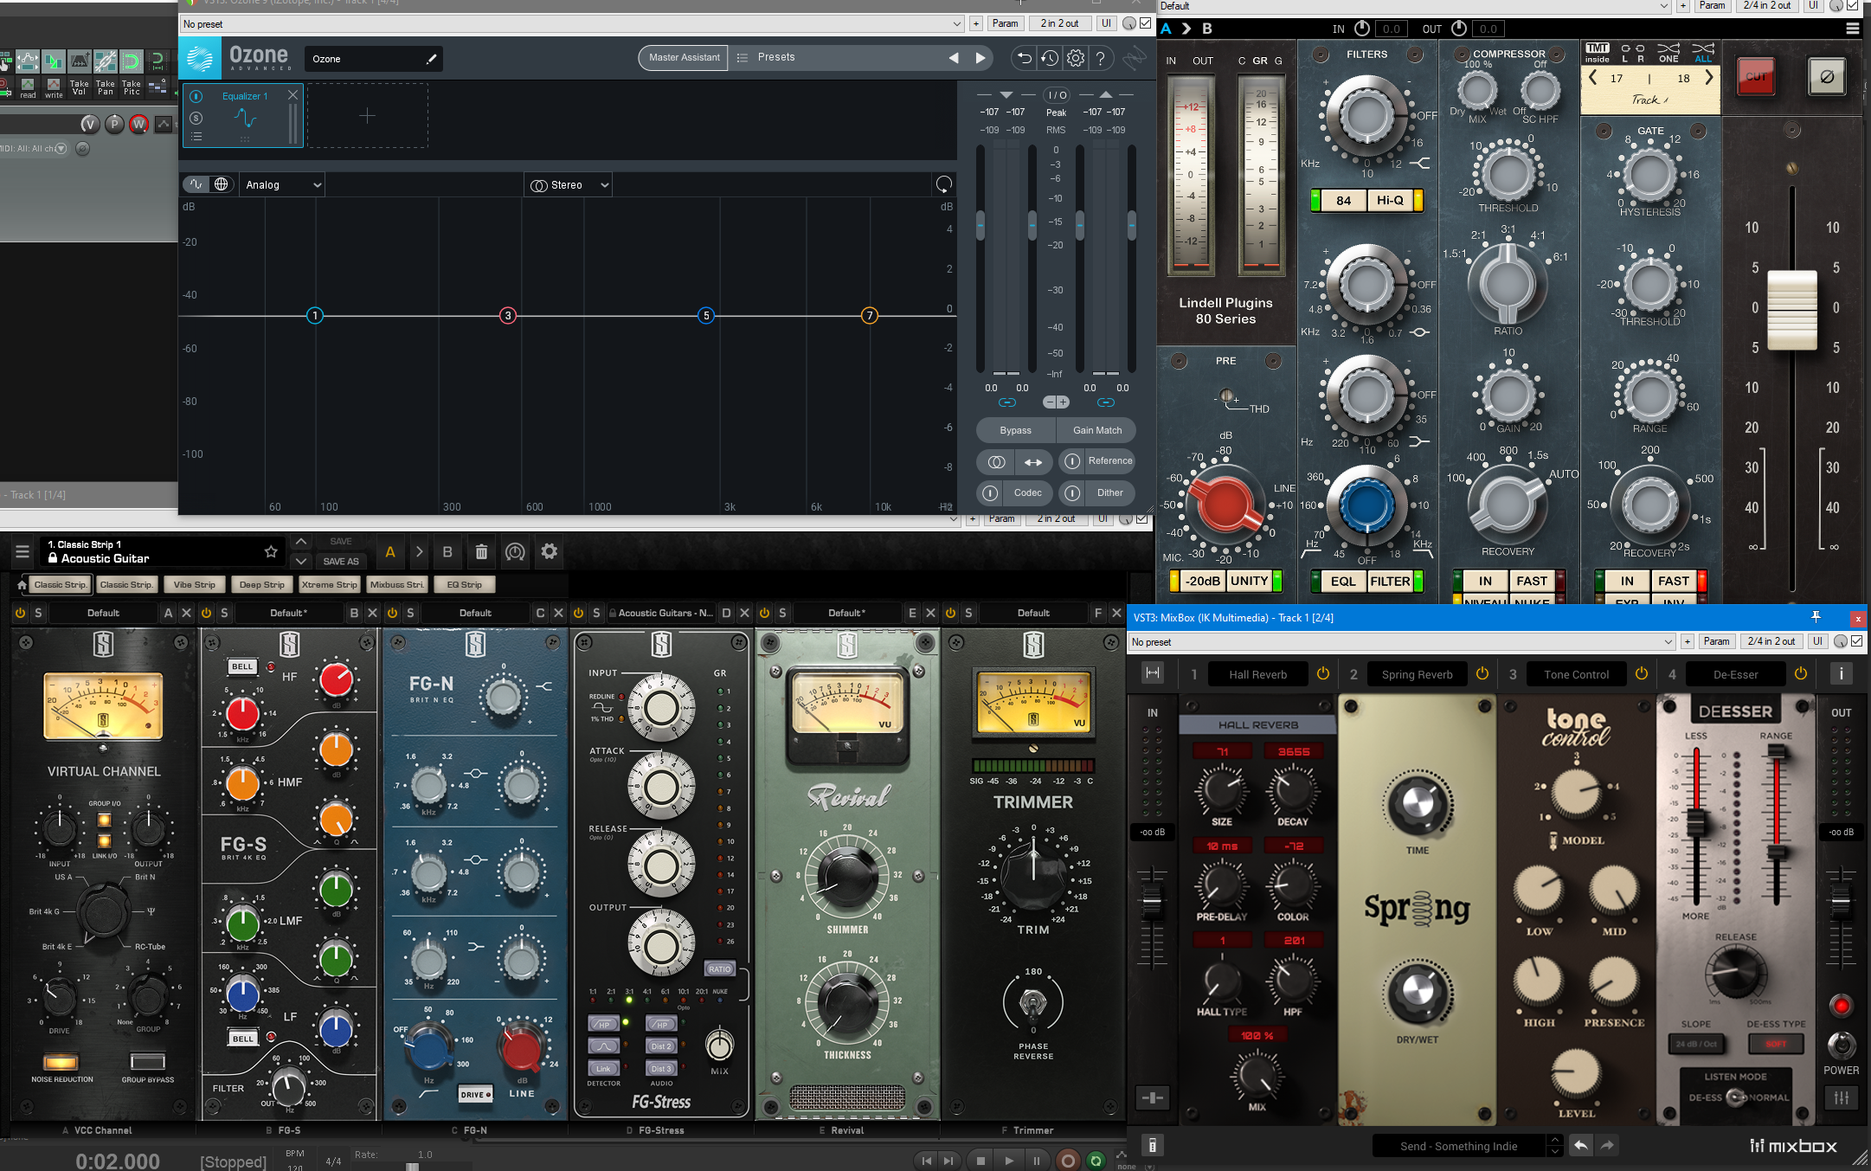The image size is (1871, 1171).
Task: Open the Analog mode dropdown
Action: (282, 184)
